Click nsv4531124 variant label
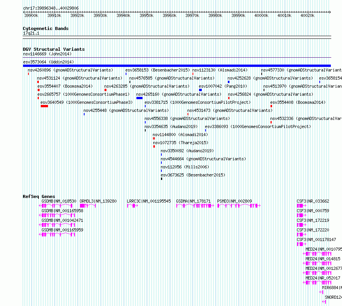Screen dimensions: 342x306 coord(80,78)
